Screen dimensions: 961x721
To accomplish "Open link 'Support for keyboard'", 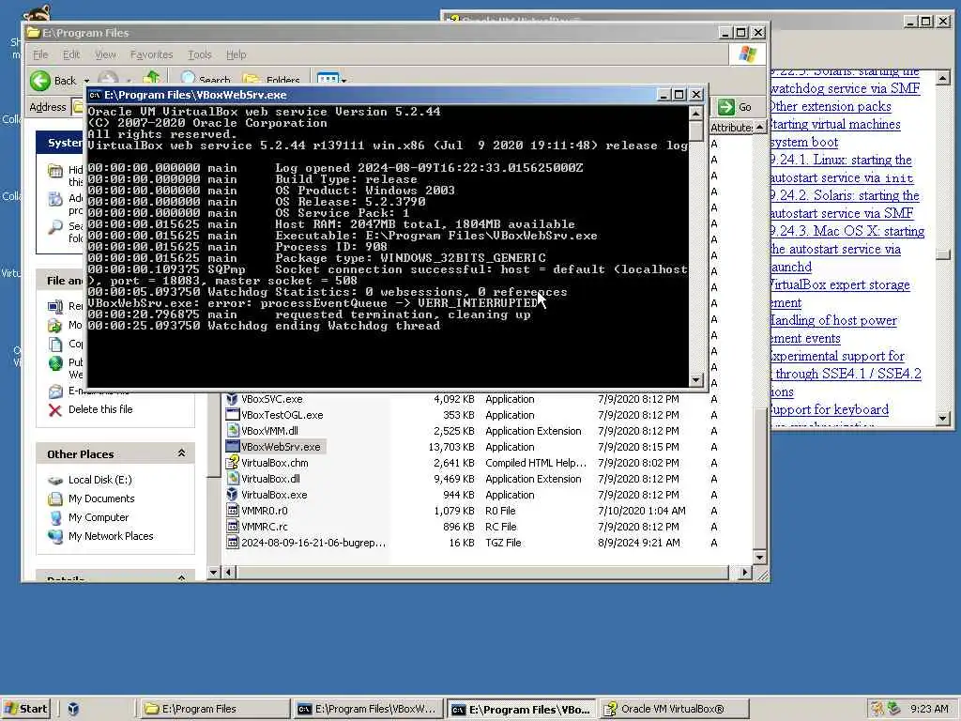I will click(830, 409).
